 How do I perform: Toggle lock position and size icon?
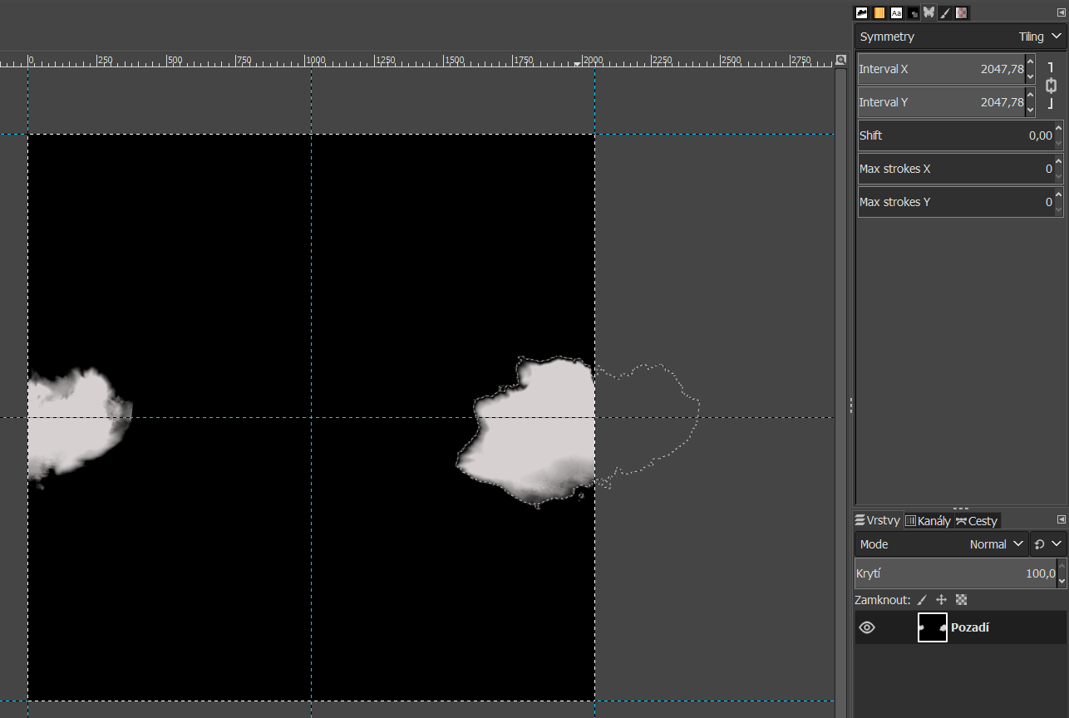coord(942,600)
